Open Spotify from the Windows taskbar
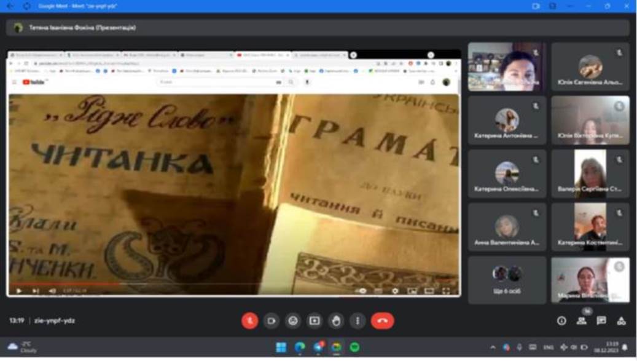The width and height of the screenshot is (637, 361). pos(355,347)
